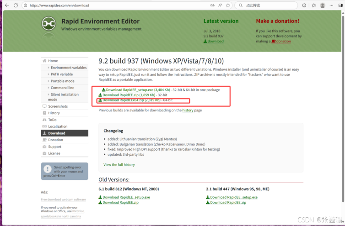Download RapidEEx64.zip 64-bit
The width and height of the screenshot is (345, 226).
coord(129,100)
